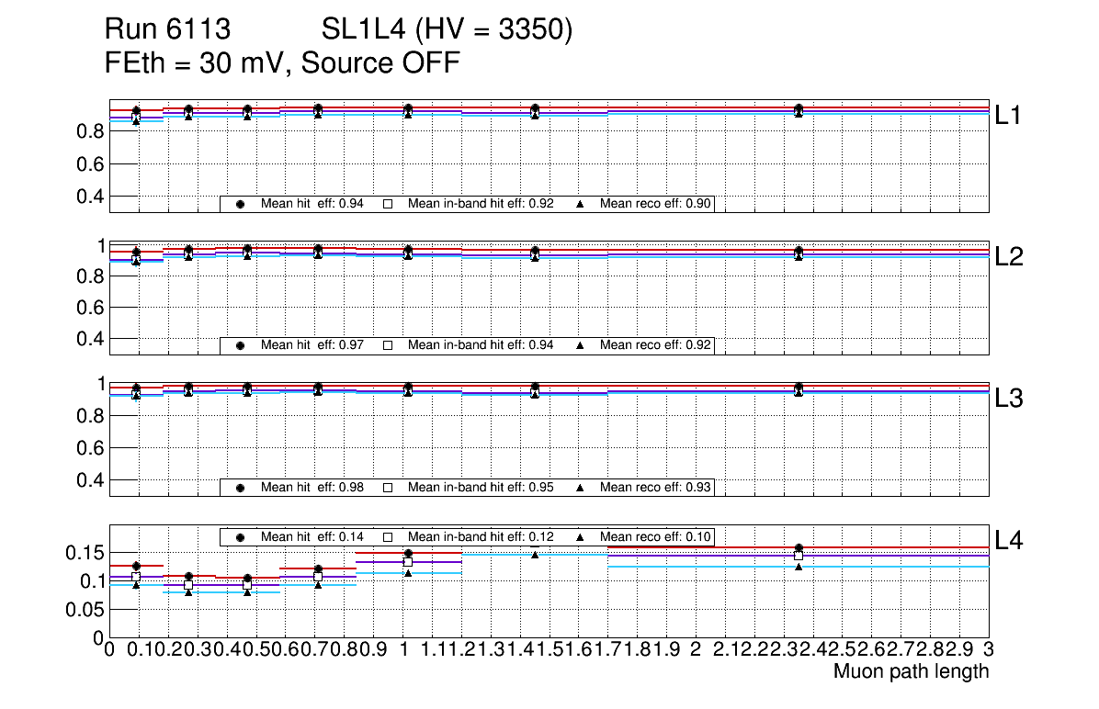Image resolution: width=1099 pixels, height=709 pixels.
Task: Click the open square marker in L1 legend
Action: 388,205
